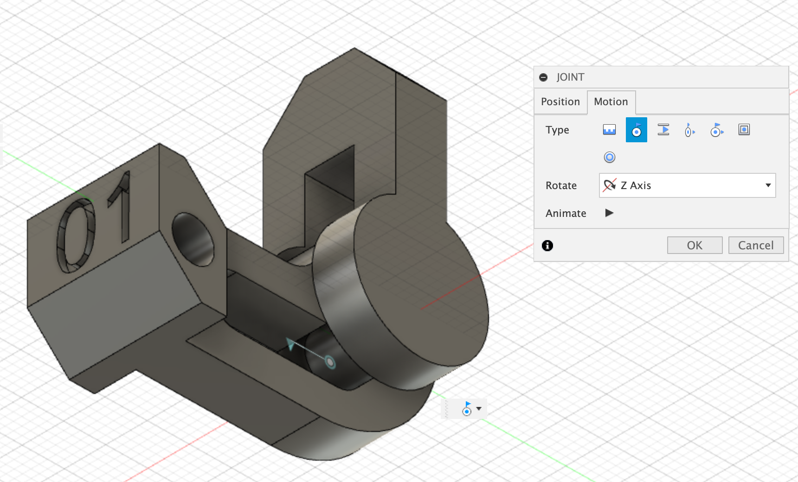Select the Revolute joint type icon
The image size is (798, 482).
pos(636,130)
